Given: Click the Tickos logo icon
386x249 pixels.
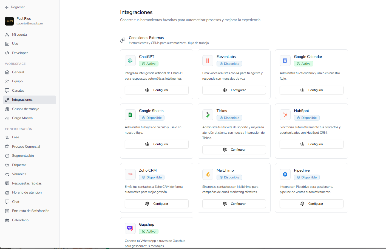Looking at the screenshot, I should pos(208,115).
